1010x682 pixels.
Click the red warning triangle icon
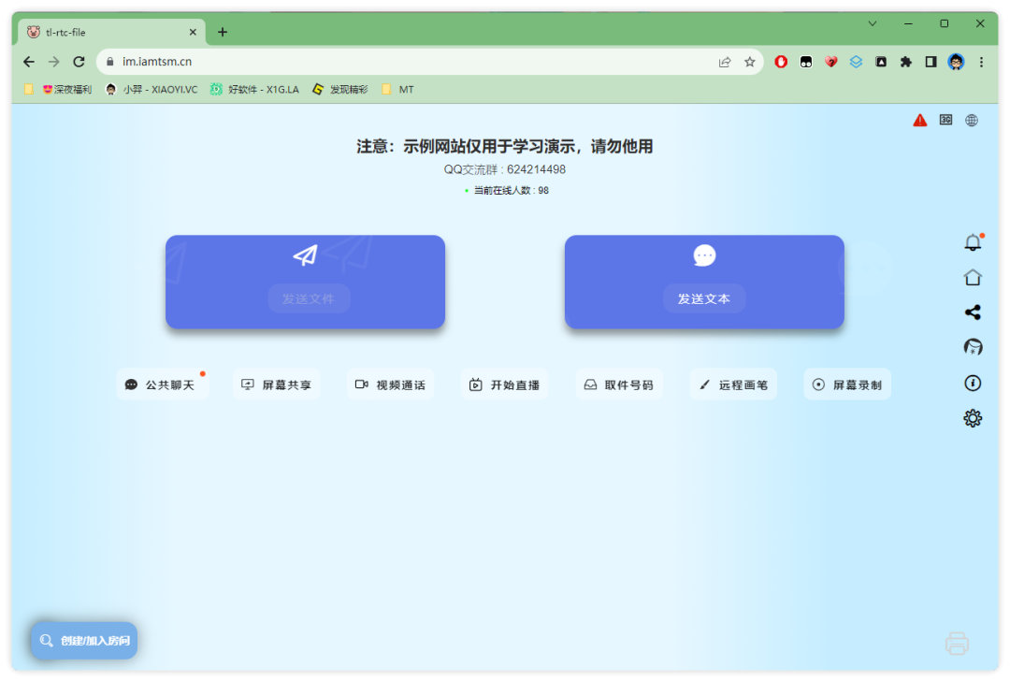pyautogui.click(x=920, y=120)
